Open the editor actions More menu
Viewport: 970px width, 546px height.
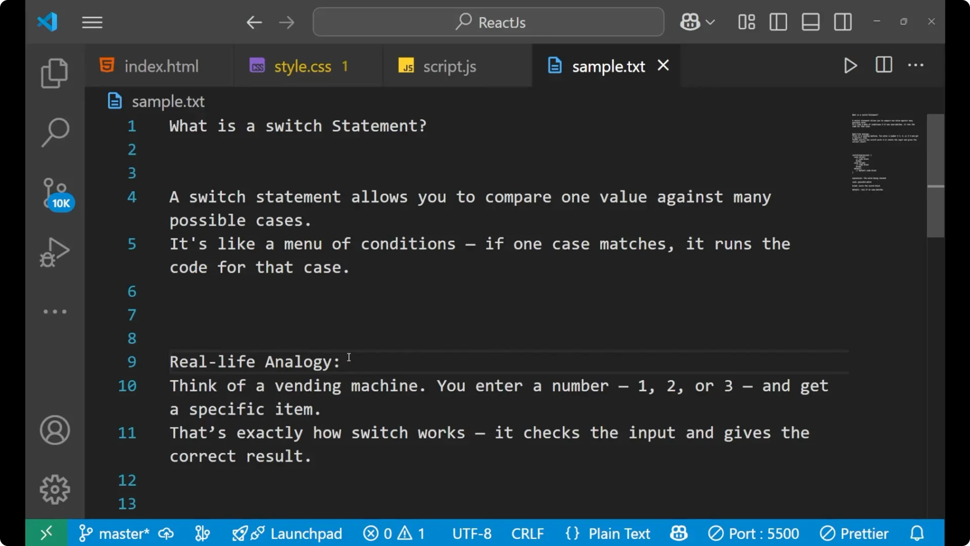[916, 66]
